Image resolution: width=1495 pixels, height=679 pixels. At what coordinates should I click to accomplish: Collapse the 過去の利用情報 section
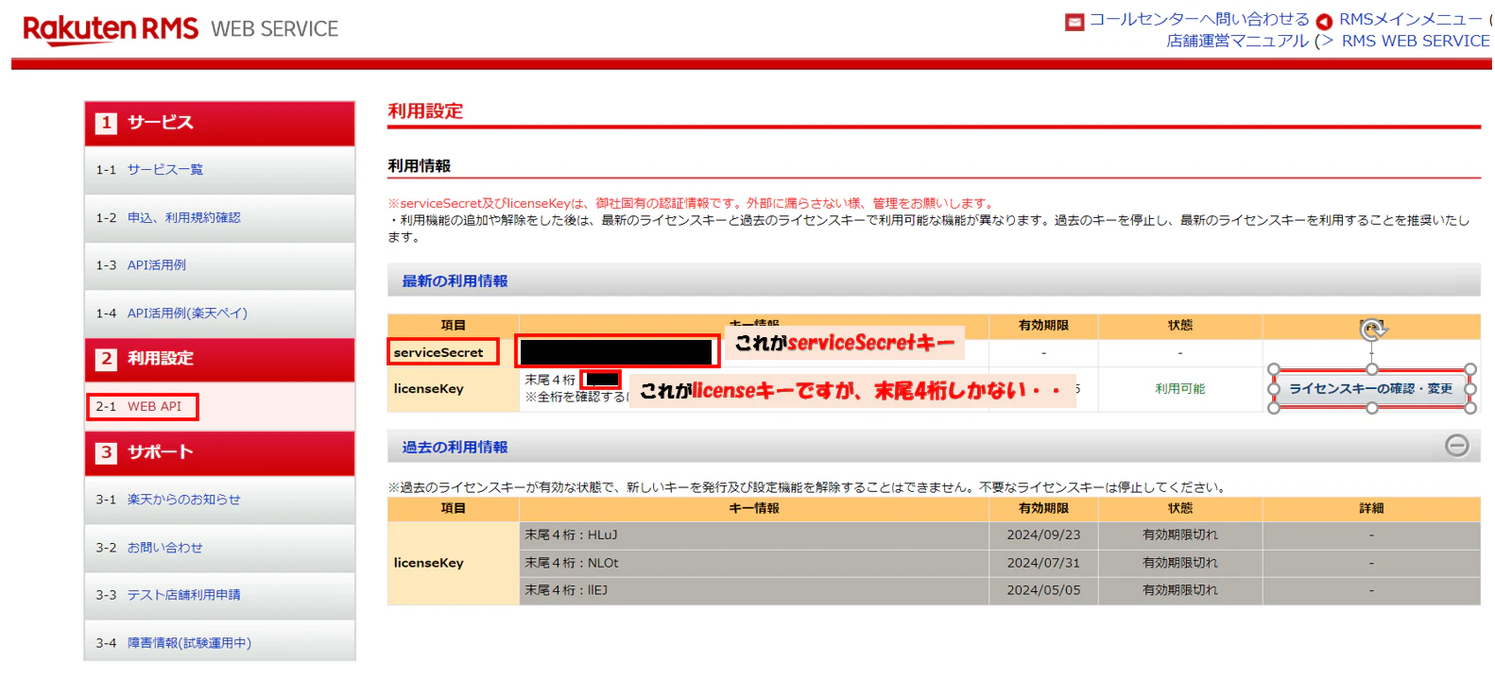pyautogui.click(x=1456, y=446)
